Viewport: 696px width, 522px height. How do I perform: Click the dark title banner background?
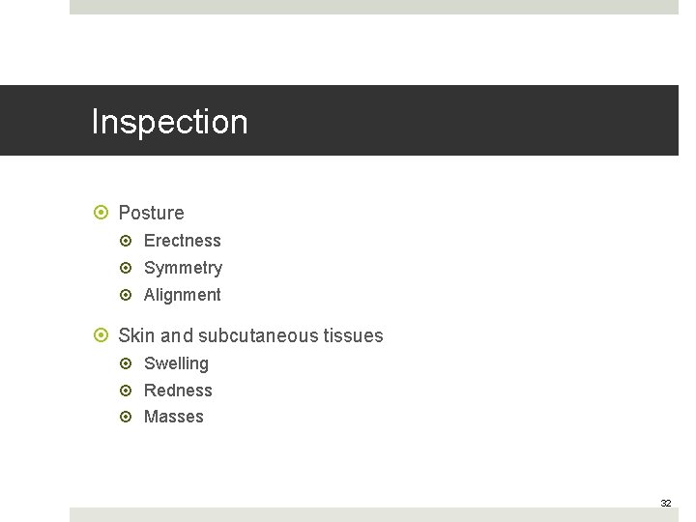click(x=444, y=120)
